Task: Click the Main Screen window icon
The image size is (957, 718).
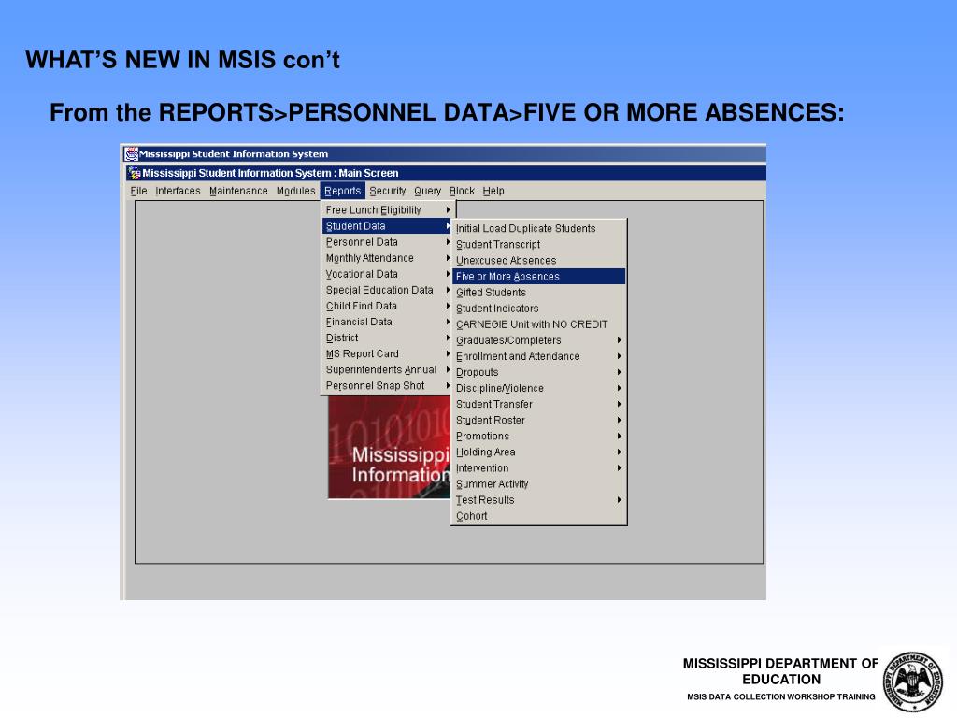Action: 135,173
